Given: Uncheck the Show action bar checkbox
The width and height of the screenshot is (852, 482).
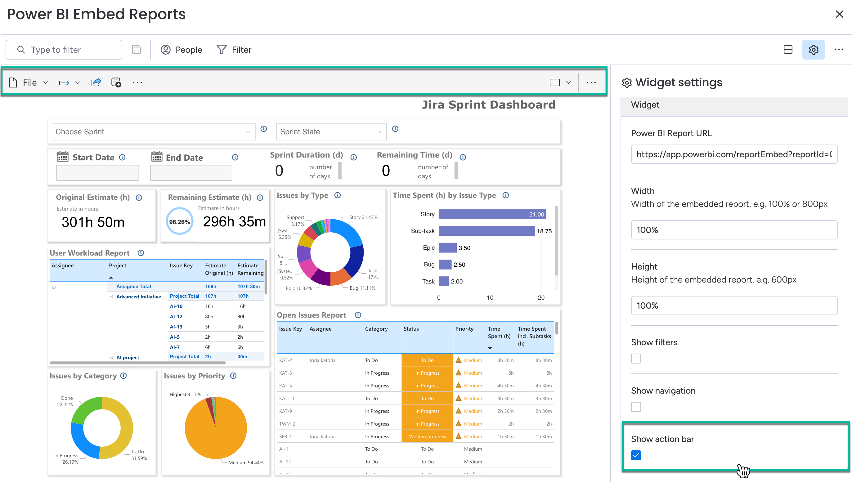Looking at the screenshot, I should tap(636, 455).
